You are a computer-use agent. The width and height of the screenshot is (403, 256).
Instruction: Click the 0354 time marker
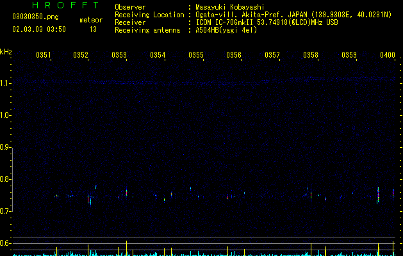point(158,55)
